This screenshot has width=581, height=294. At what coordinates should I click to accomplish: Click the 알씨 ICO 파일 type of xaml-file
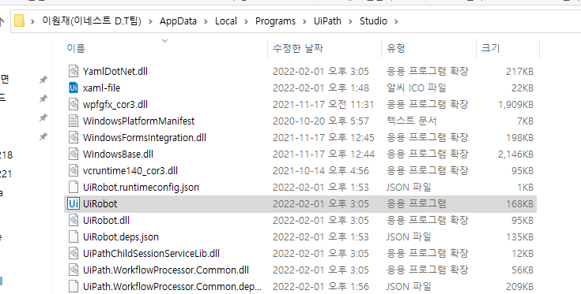click(416, 88)
